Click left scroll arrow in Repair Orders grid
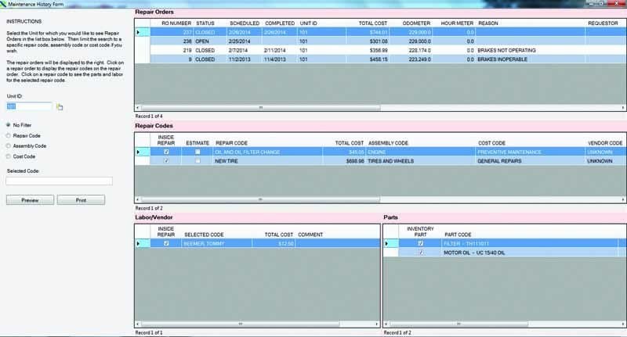 [140, 107]
